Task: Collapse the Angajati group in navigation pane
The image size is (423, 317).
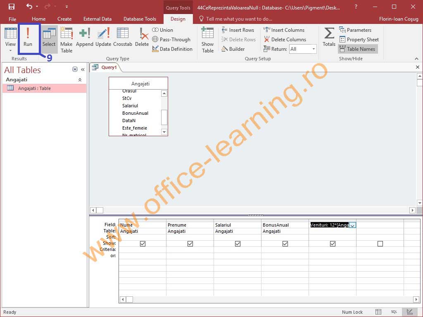Action: [80, 80]
